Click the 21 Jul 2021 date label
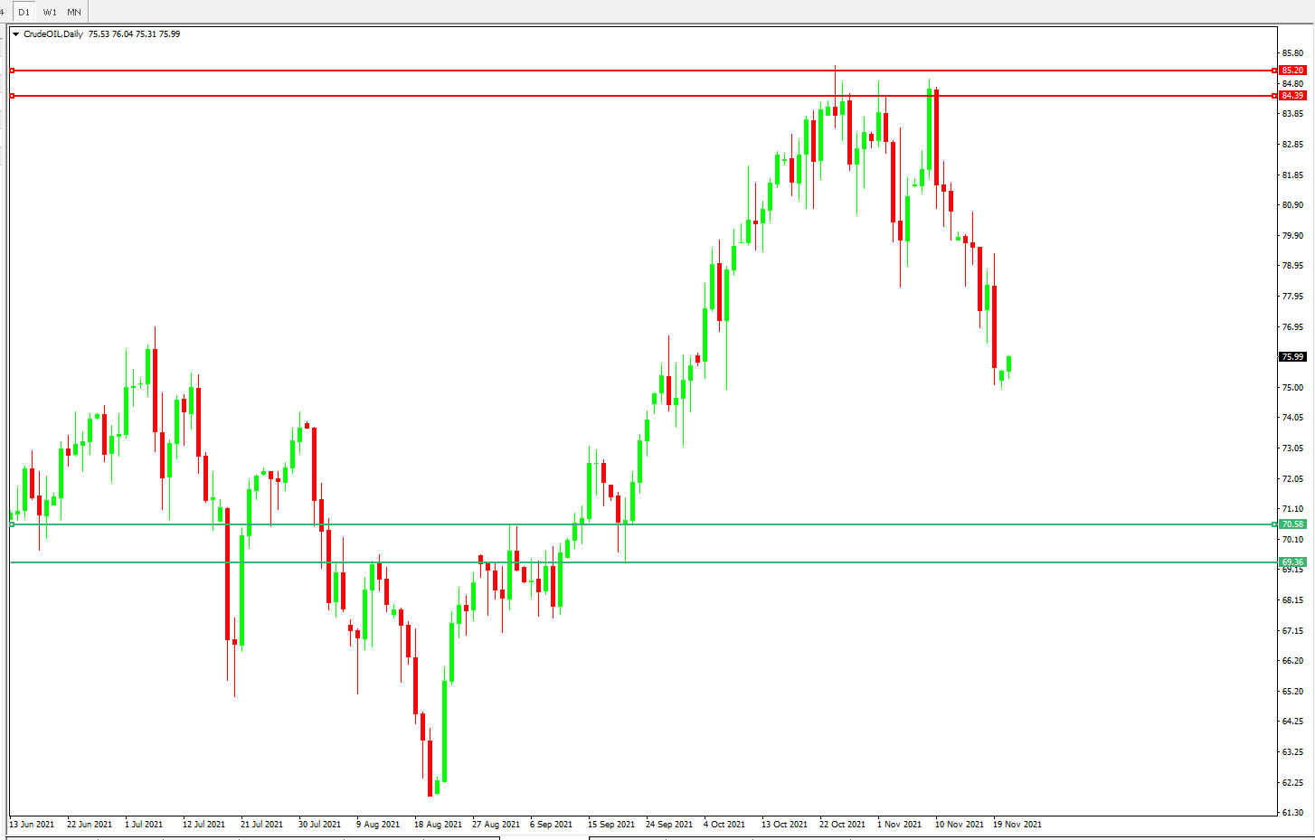1315x840 pixels. click(261, 825)
